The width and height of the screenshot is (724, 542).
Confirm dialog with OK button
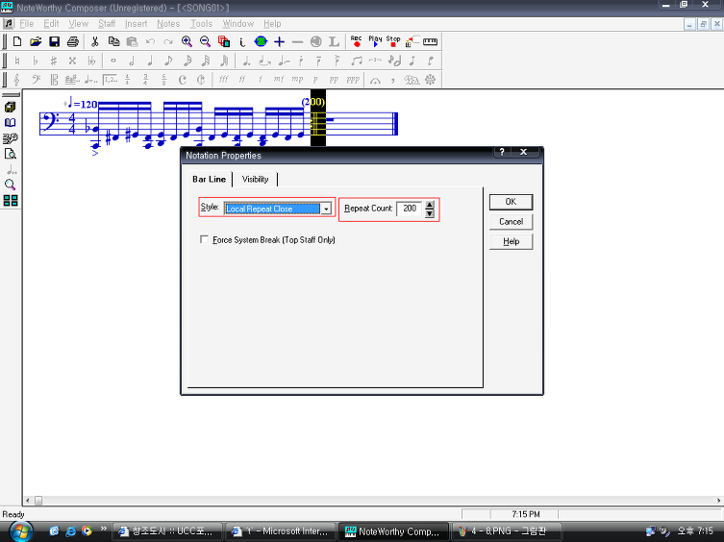coord(511,202)
